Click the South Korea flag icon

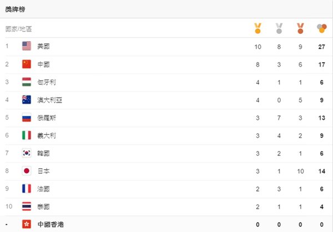27,153
